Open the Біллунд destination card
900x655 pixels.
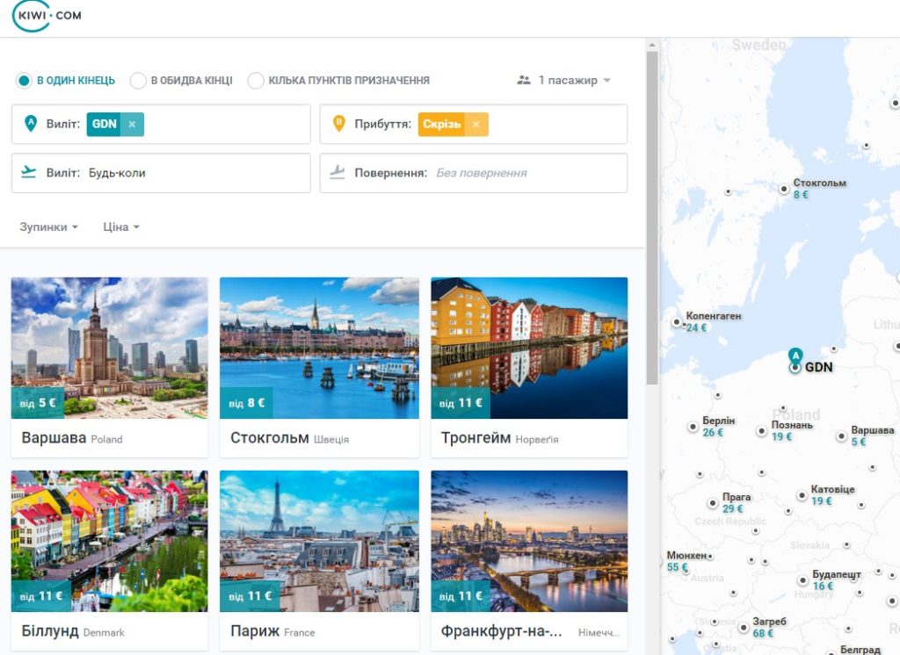[109, 561]
